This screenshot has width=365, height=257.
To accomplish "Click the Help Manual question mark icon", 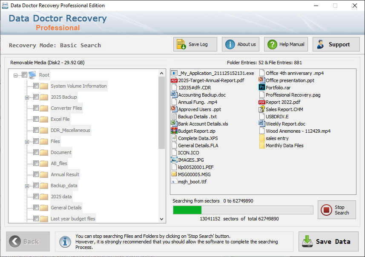I will [x=272, y=44].
